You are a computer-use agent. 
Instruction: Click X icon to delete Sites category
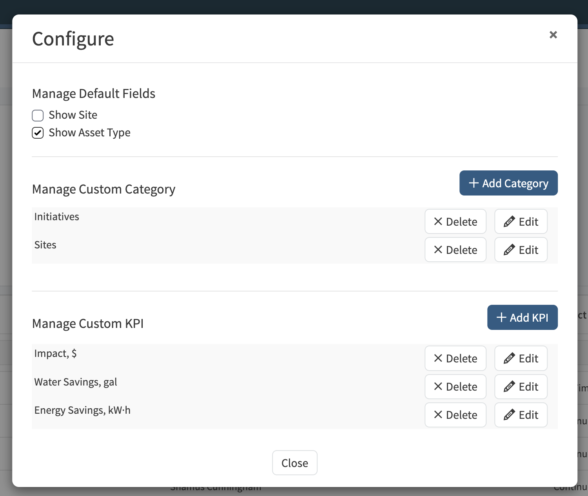[x=438, y=250]
